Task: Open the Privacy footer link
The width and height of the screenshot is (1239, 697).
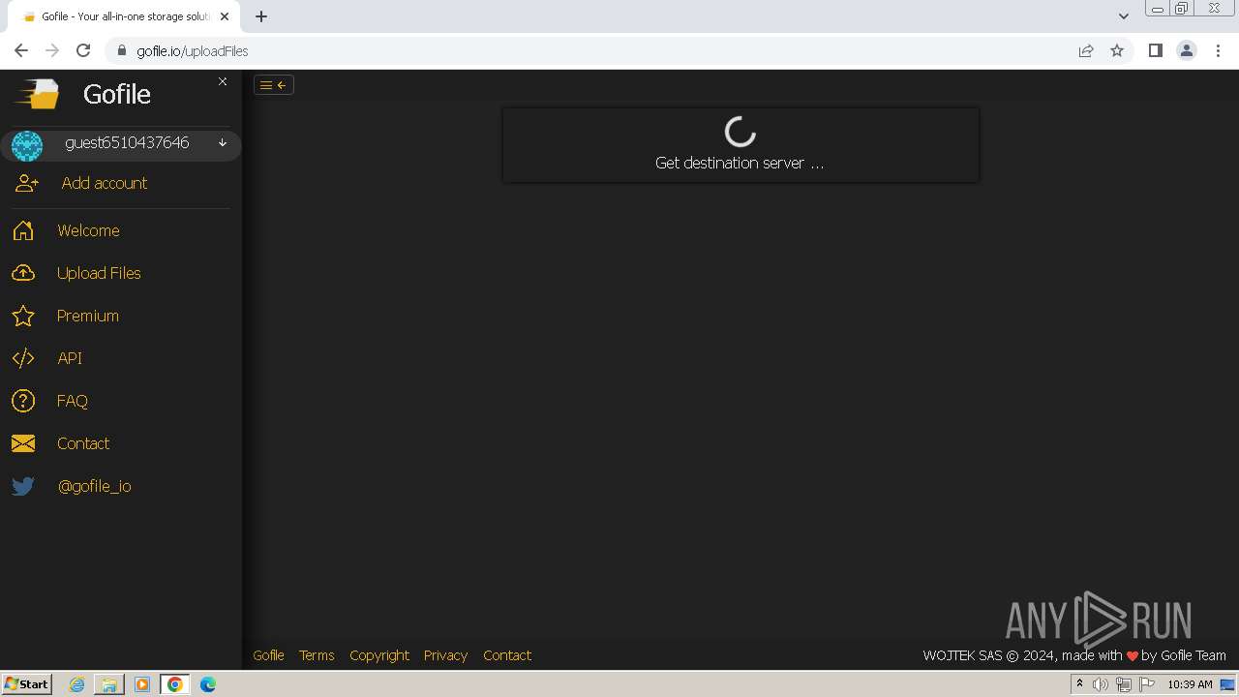Action: point(445,655)
